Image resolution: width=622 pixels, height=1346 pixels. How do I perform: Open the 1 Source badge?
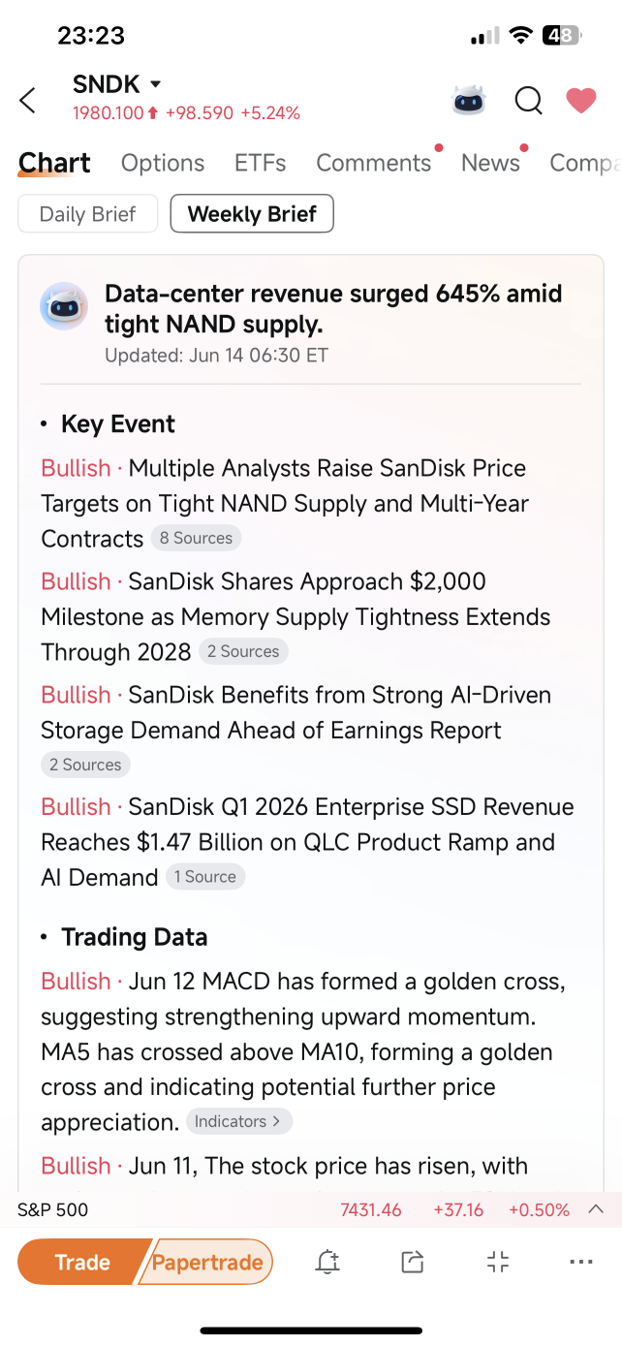(x=204, y=877)
